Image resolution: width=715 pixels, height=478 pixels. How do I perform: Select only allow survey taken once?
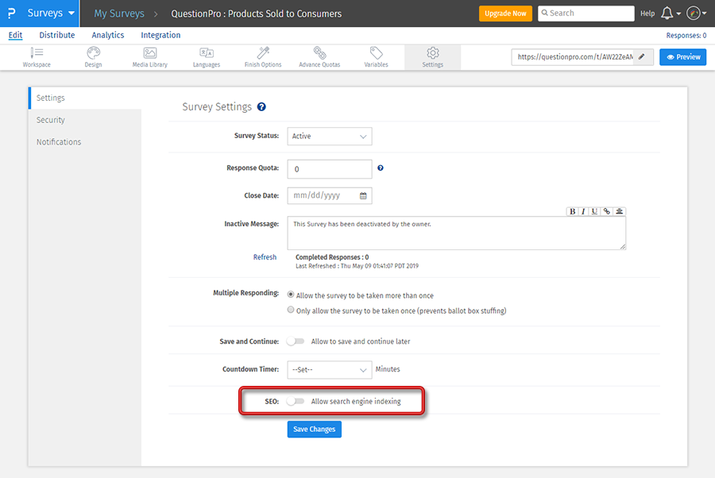tap(292, 310)
